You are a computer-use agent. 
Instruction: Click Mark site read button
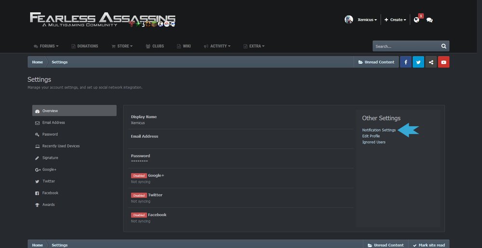(429, 245)
